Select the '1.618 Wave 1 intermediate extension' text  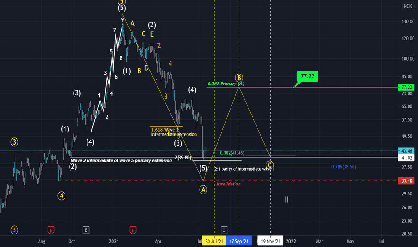(174, 132)
